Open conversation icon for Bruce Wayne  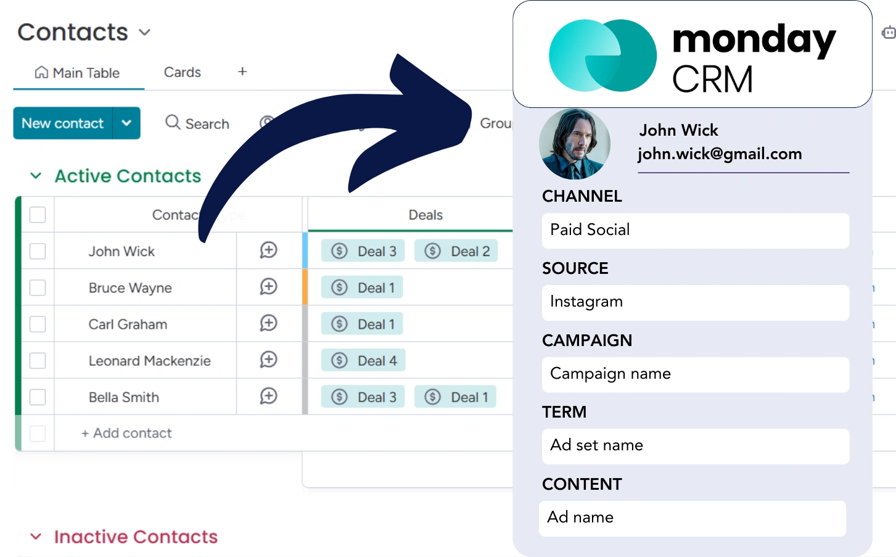(268, 286)
